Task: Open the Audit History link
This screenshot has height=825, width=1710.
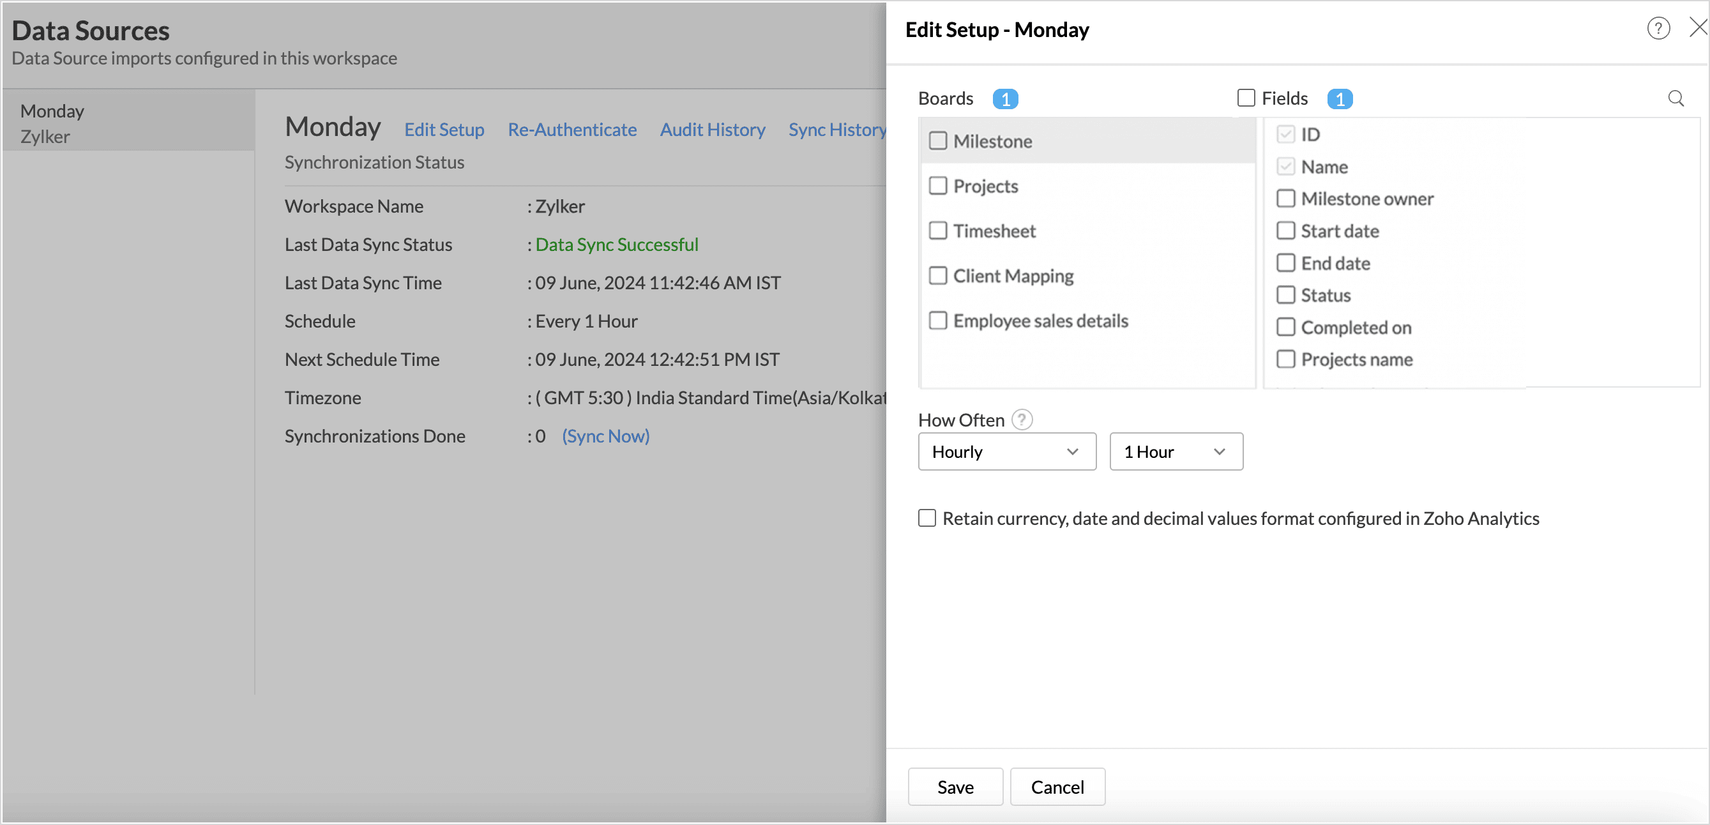Action: point(712,130)
